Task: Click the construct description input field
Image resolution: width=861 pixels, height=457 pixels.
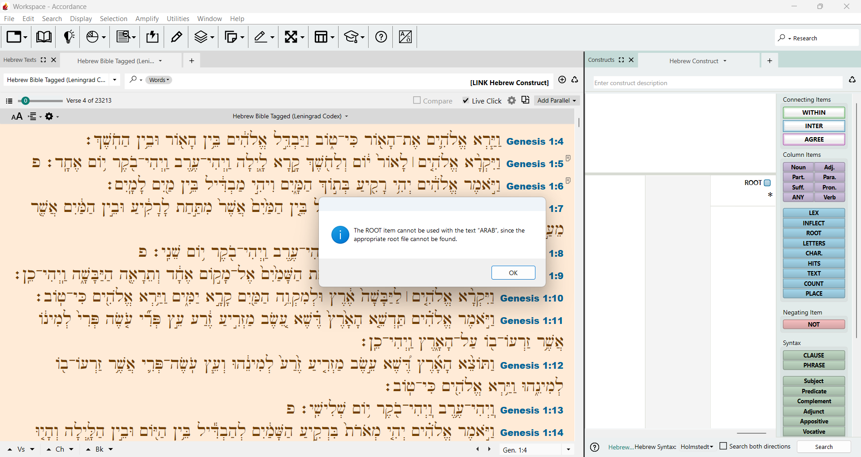Action: (717, 83)
